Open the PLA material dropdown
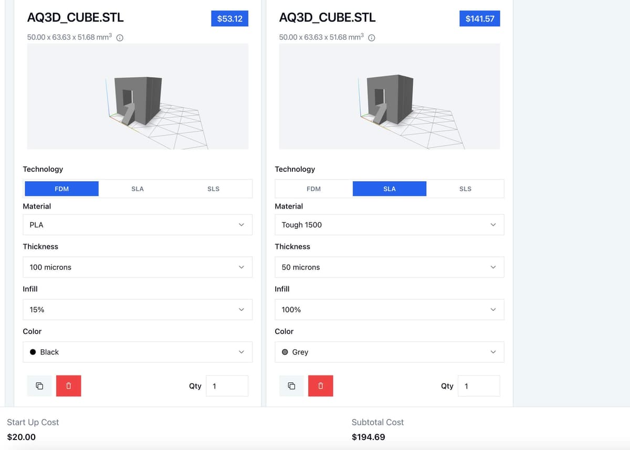The image size is (630, 450). [138, 224]
